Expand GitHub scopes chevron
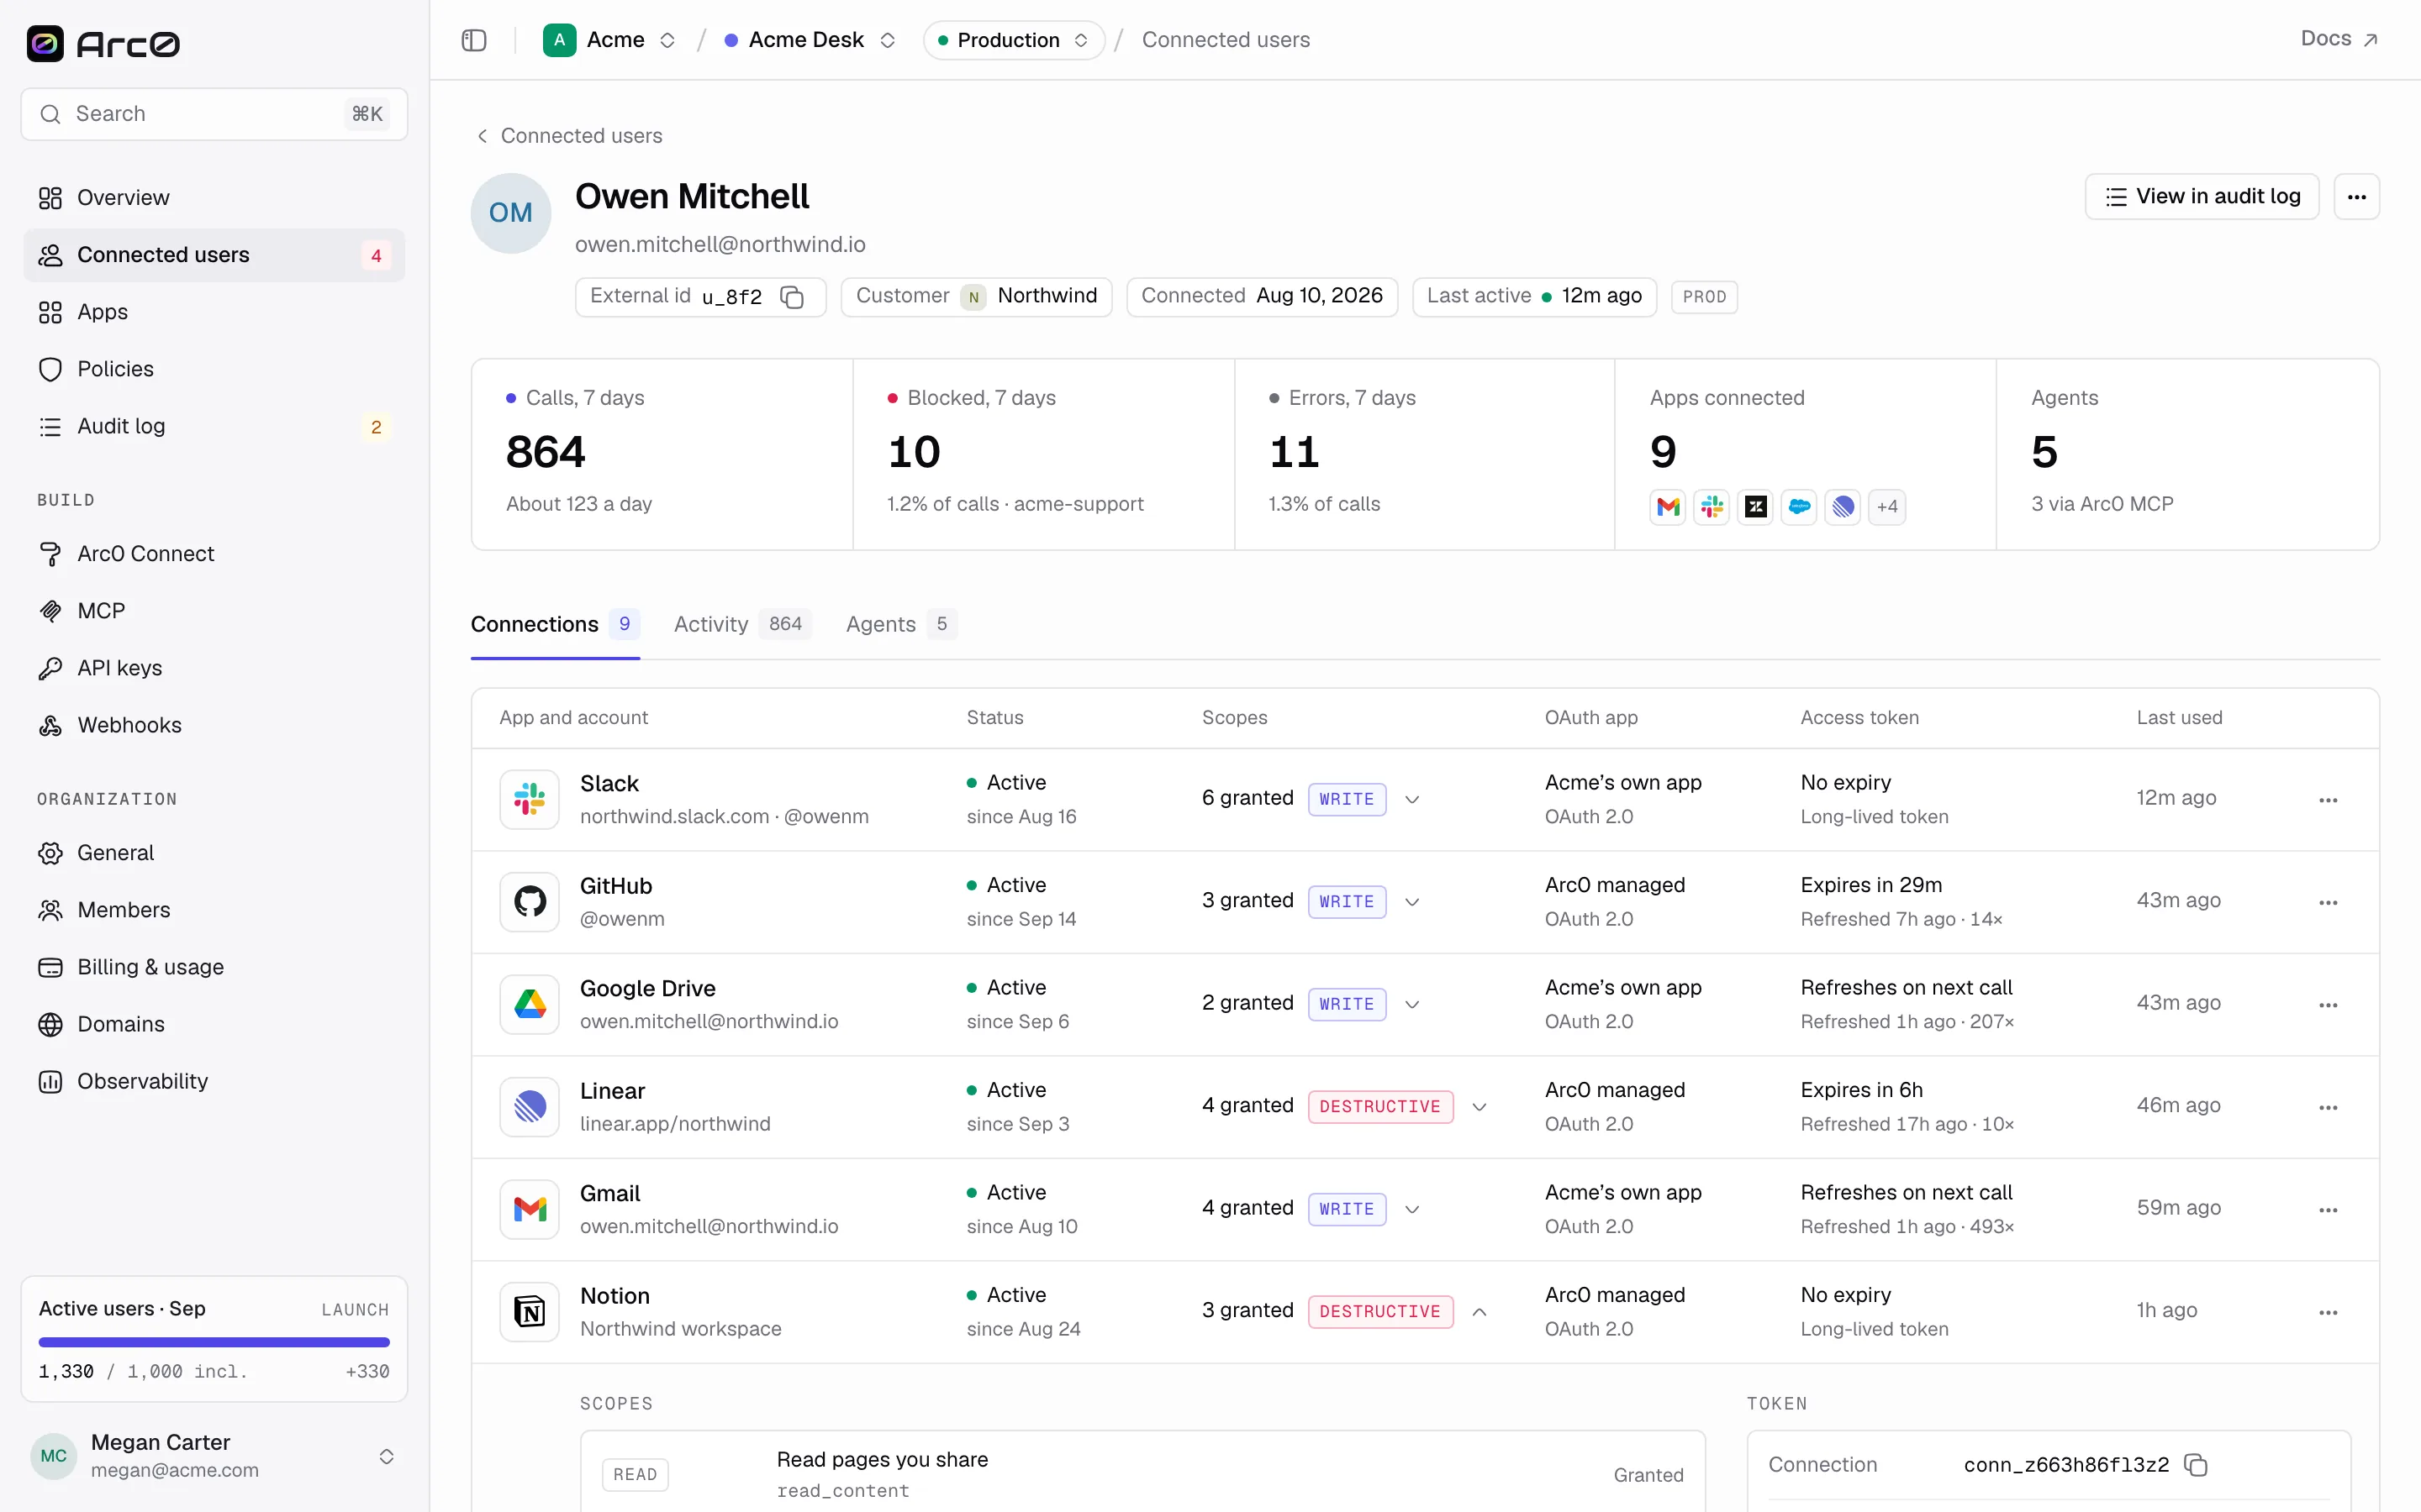This screenshot has height=1512, width=2421. pos(1411,902)
